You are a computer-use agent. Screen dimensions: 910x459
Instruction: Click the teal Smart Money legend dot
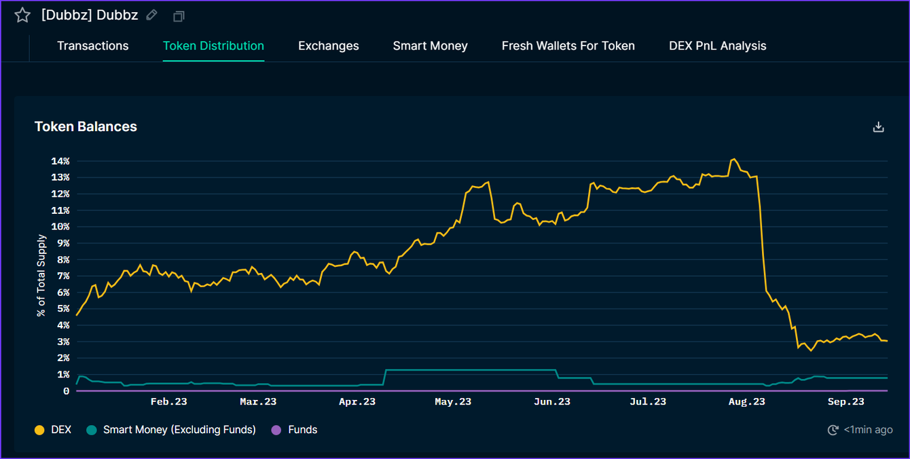click(92, 430)
